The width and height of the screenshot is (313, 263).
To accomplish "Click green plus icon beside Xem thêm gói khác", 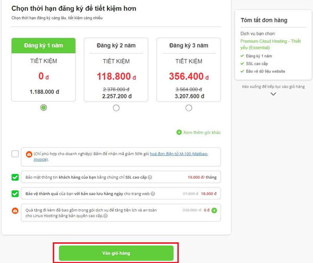I will coord(179,132).
